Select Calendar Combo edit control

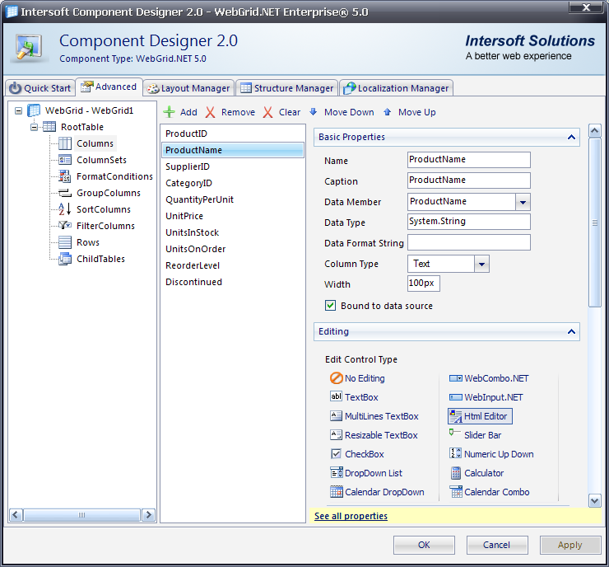[490, 492]
